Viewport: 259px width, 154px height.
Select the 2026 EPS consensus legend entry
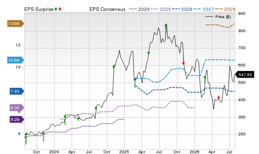[x=182, y=9]
